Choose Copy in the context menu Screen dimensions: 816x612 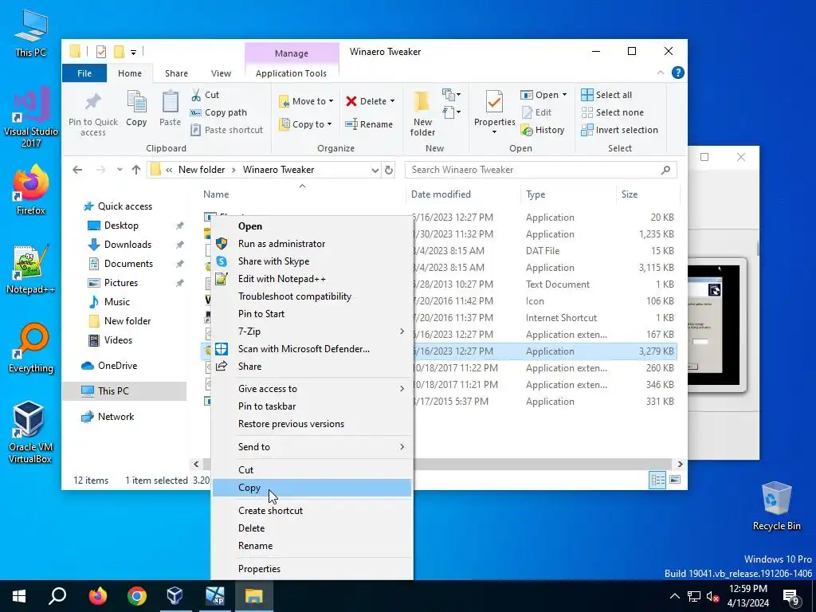click(312, 488)
